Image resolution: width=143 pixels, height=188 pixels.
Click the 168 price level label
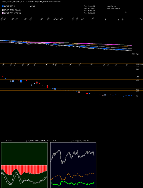click(138, 77)
